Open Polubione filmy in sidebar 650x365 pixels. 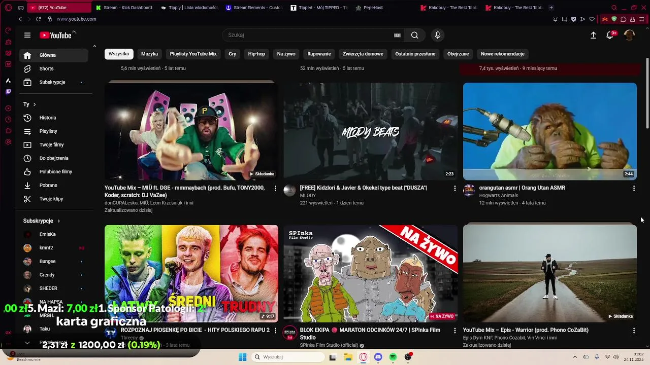click(x=54, y=172)
